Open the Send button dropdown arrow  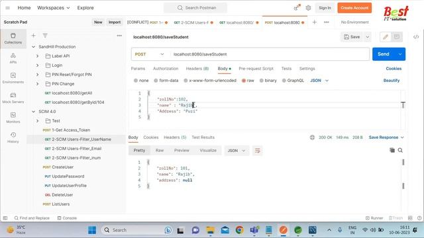[x=400, y=54]
